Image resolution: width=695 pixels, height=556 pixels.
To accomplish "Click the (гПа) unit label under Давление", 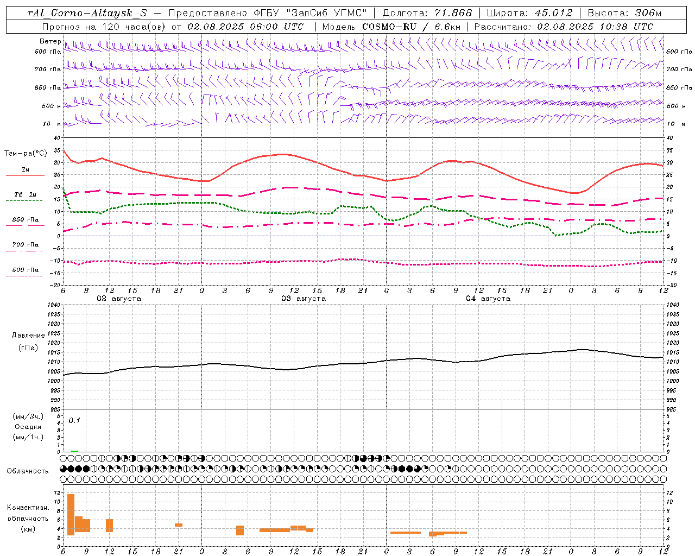I will point(28,347).
